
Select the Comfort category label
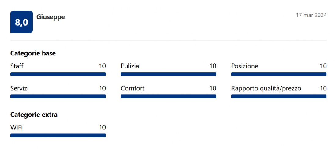(133, 88)
